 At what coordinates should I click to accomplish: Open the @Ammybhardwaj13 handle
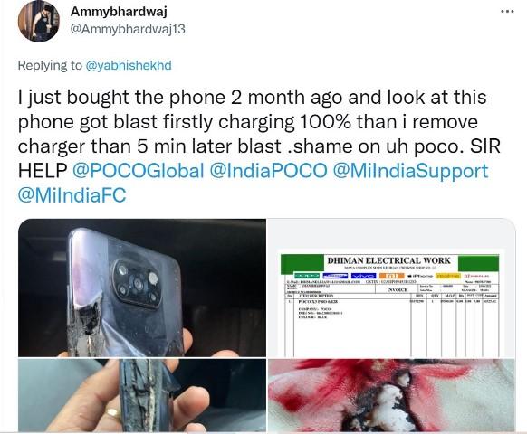pos(128,29)
